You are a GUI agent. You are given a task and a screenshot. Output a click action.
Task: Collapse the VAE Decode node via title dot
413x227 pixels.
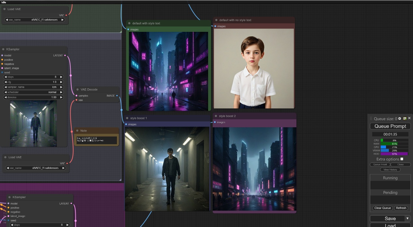click(78, 90)
